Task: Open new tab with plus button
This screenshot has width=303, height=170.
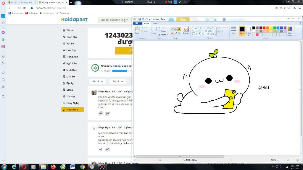Action: click(71, 2)
